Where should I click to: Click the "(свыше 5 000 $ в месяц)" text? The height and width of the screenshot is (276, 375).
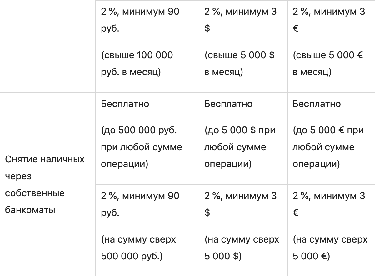(239, 64)
